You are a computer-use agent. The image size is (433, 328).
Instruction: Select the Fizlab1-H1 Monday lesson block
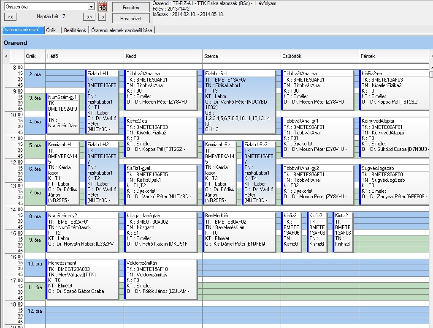(x=102, y=101)
